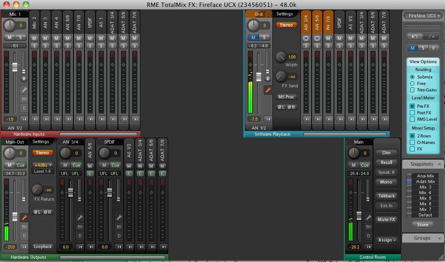The image size is (445, 262).
Task: Open the Settings tab of Main-Out channel
Action: pos(41,142)
